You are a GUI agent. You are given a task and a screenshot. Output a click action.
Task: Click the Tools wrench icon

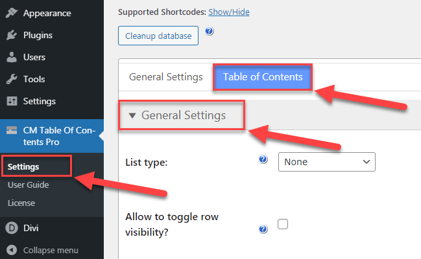11,79
